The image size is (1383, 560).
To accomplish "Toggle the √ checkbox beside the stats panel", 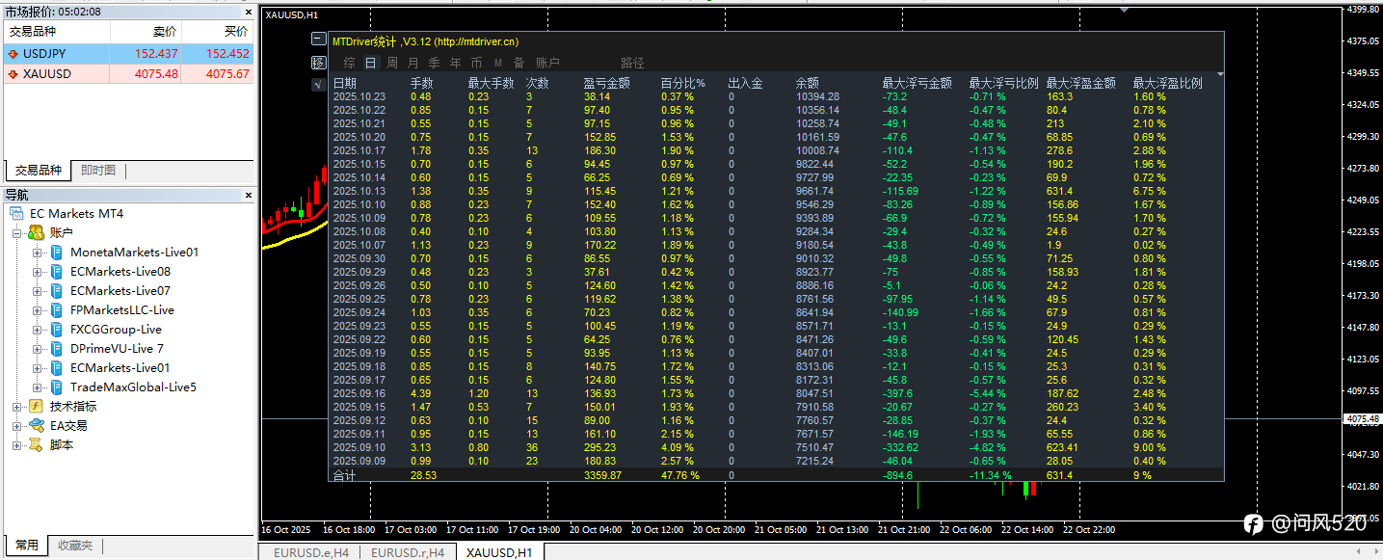I will (x=319, y=85).
